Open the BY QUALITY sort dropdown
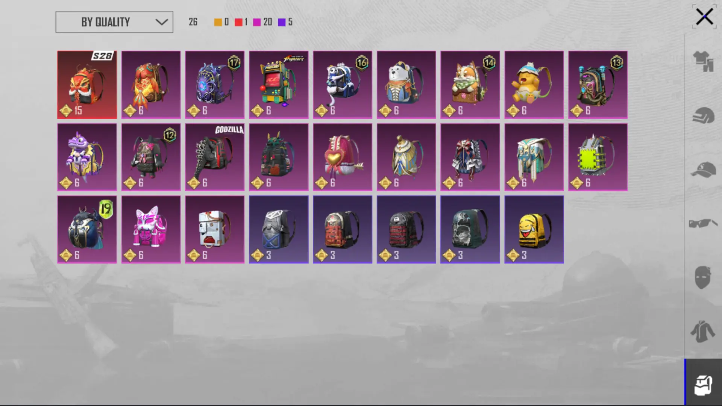722x406 pixels. click(114, 22)
